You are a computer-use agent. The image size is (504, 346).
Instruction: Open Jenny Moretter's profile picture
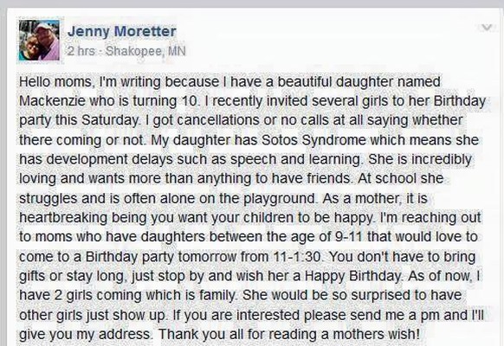pyautogui.click(x=39, y=40)
